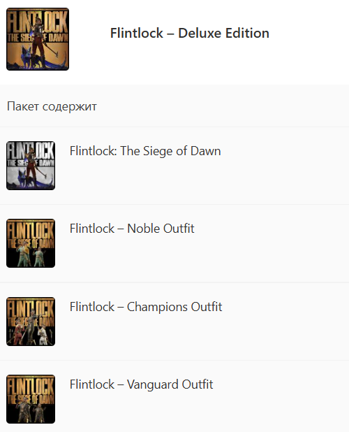Select the Flintlock – Noble Outfit title

(132, 229)
